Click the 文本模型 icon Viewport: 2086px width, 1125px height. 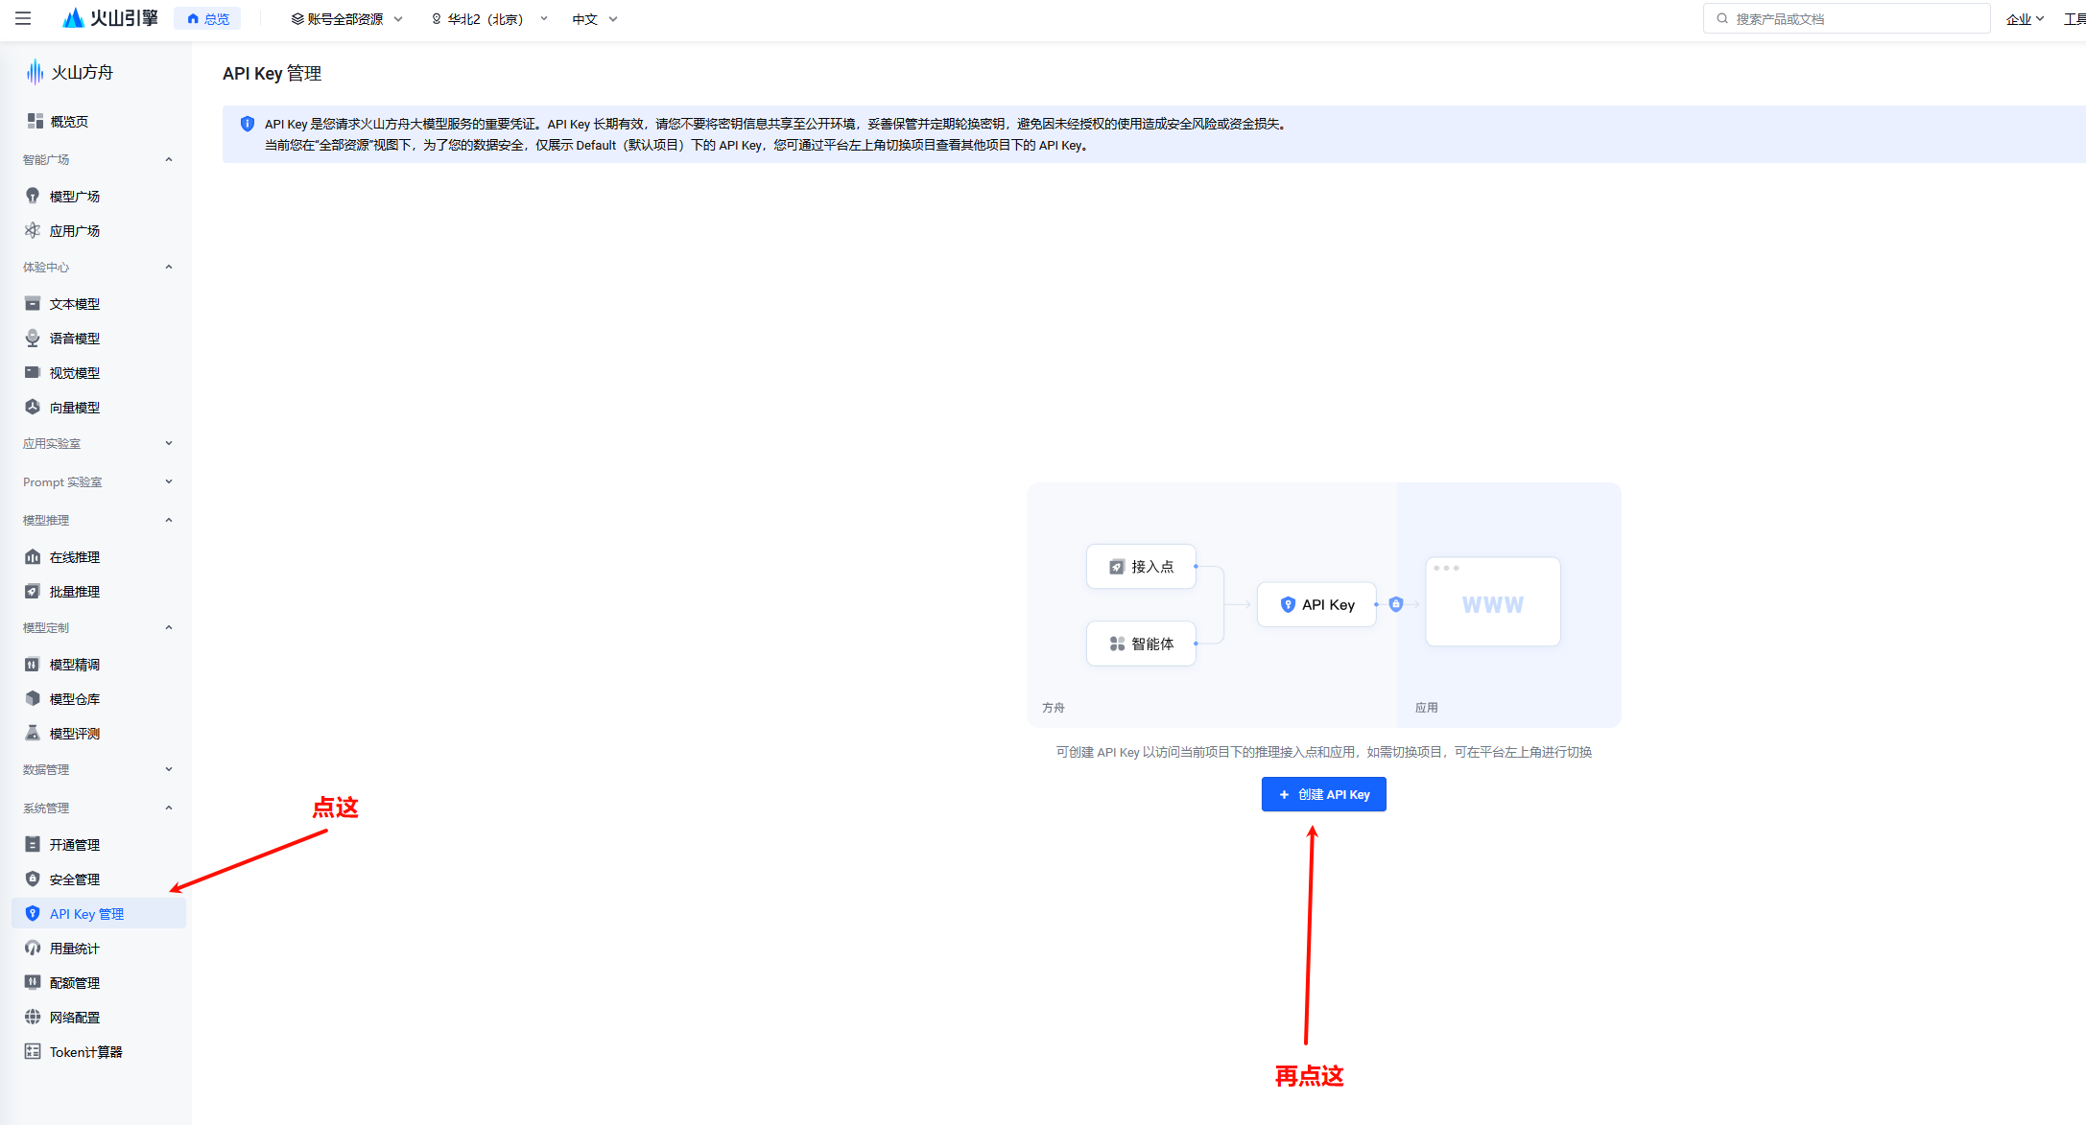(x=33, y=303)
